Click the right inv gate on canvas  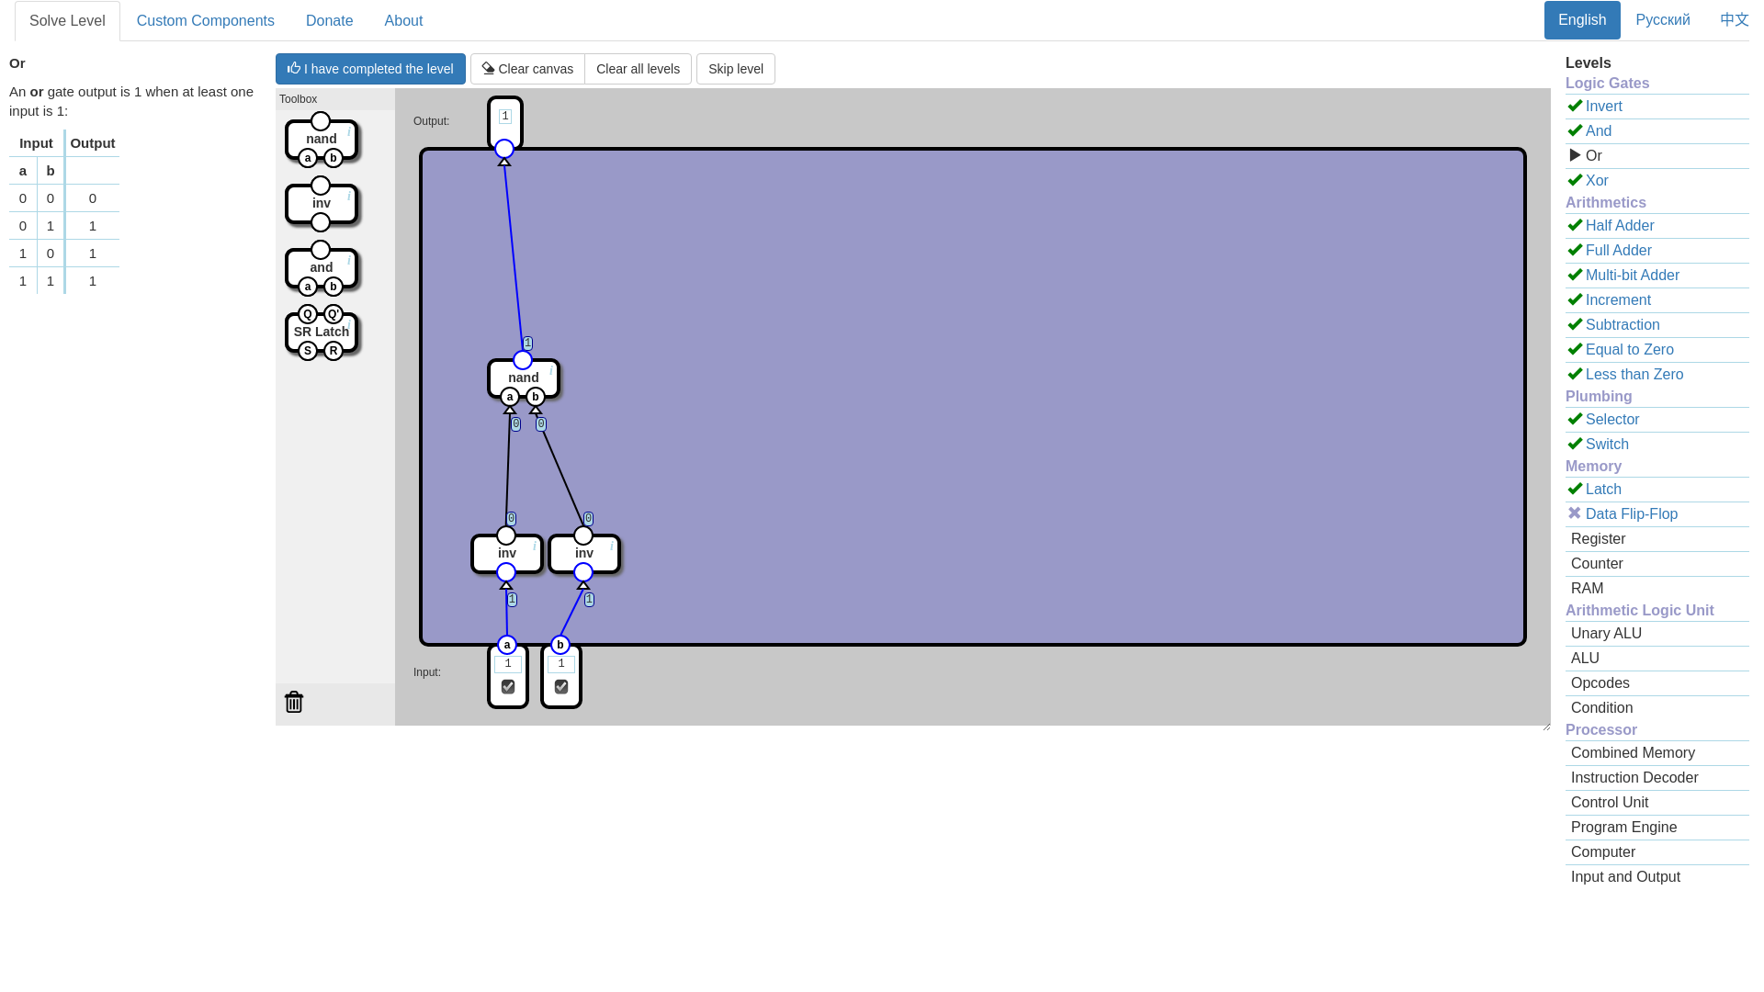pos(583,554)
